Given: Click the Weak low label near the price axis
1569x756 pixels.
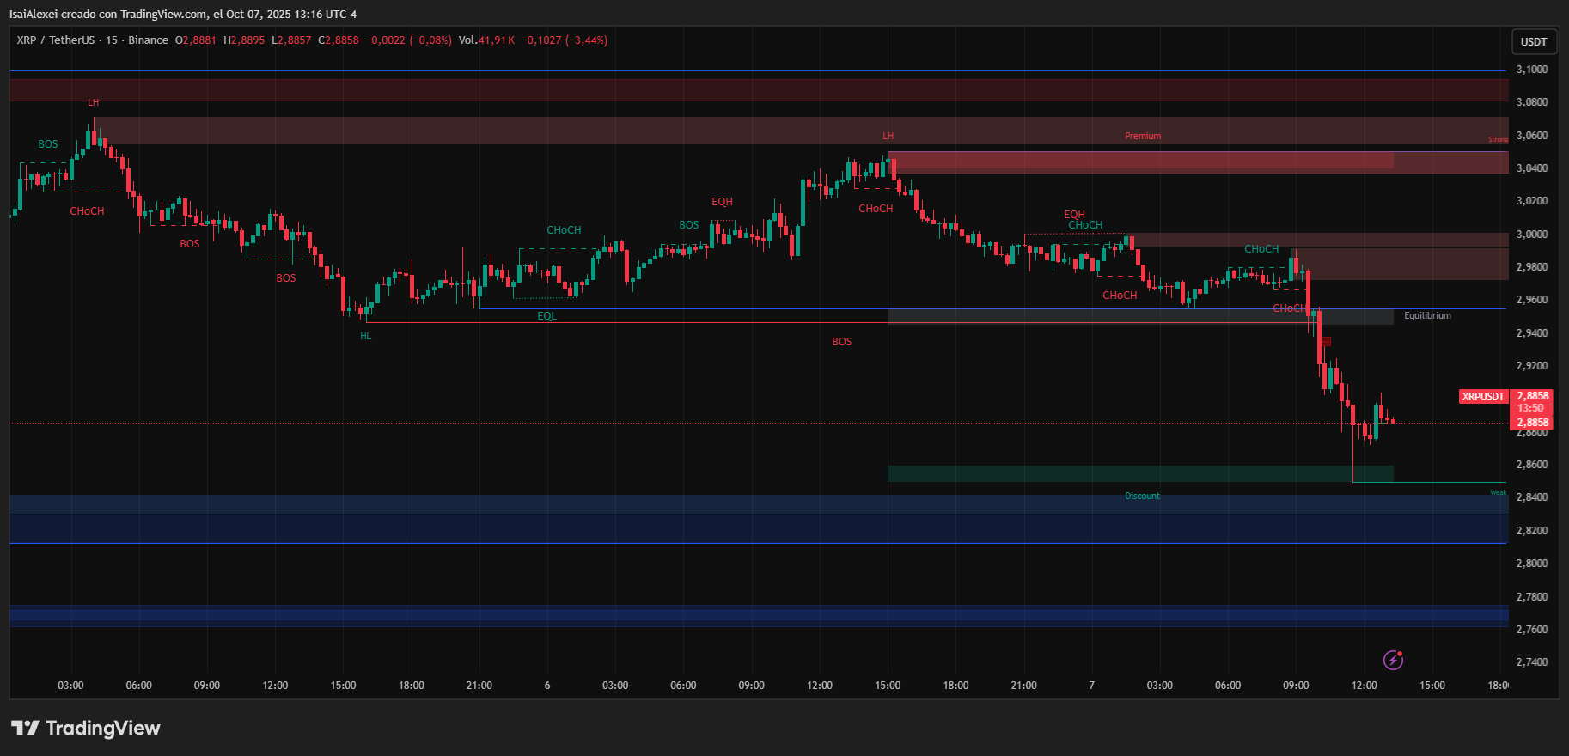Looking at the screenshot, I should pos(1498,493).
